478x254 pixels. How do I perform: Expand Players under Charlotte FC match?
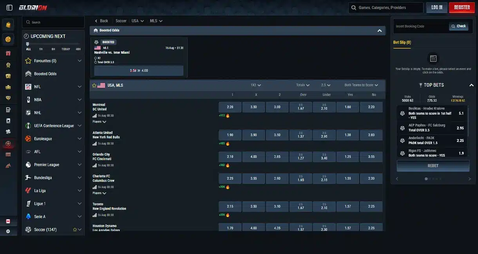click(100, 193)
